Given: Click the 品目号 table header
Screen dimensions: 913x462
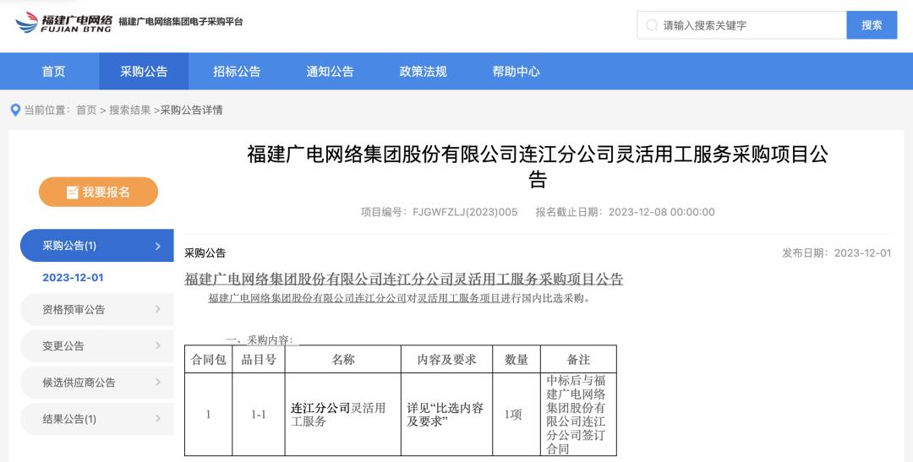Looking at the screenshot, I should 259,360.
